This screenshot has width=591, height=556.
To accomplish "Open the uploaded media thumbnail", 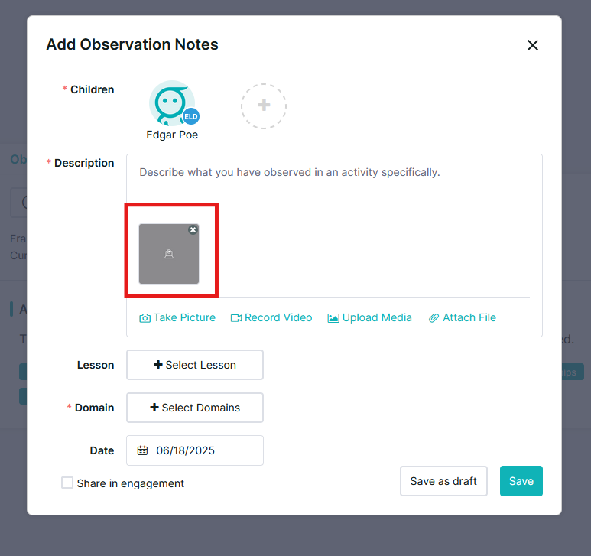I will pyautogui.click(x=169, y=254).
